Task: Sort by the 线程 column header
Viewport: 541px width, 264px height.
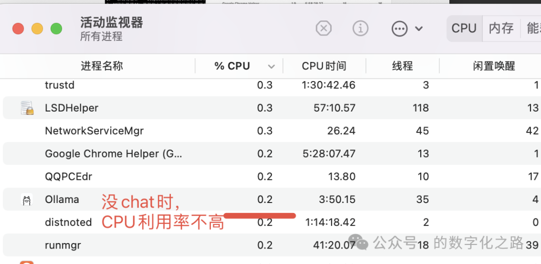Action: pyautogui.click(x=402, y=66)
